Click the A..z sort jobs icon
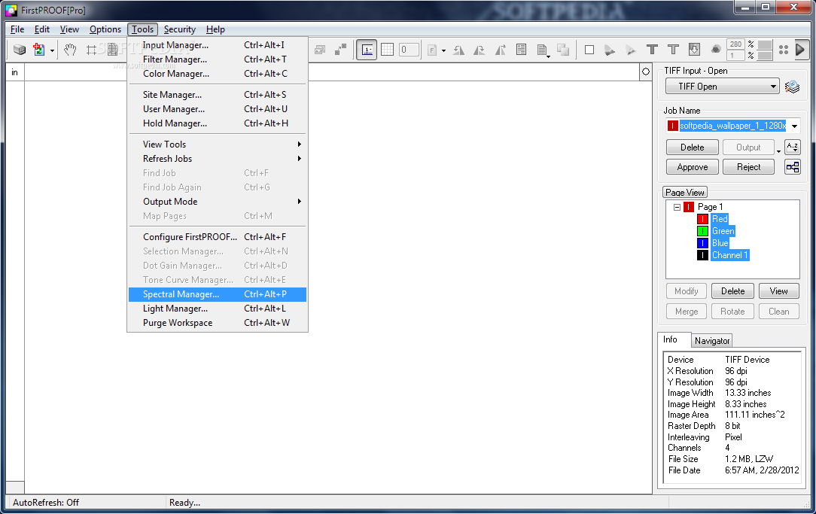The image size is (816, 514). [792, 148]
